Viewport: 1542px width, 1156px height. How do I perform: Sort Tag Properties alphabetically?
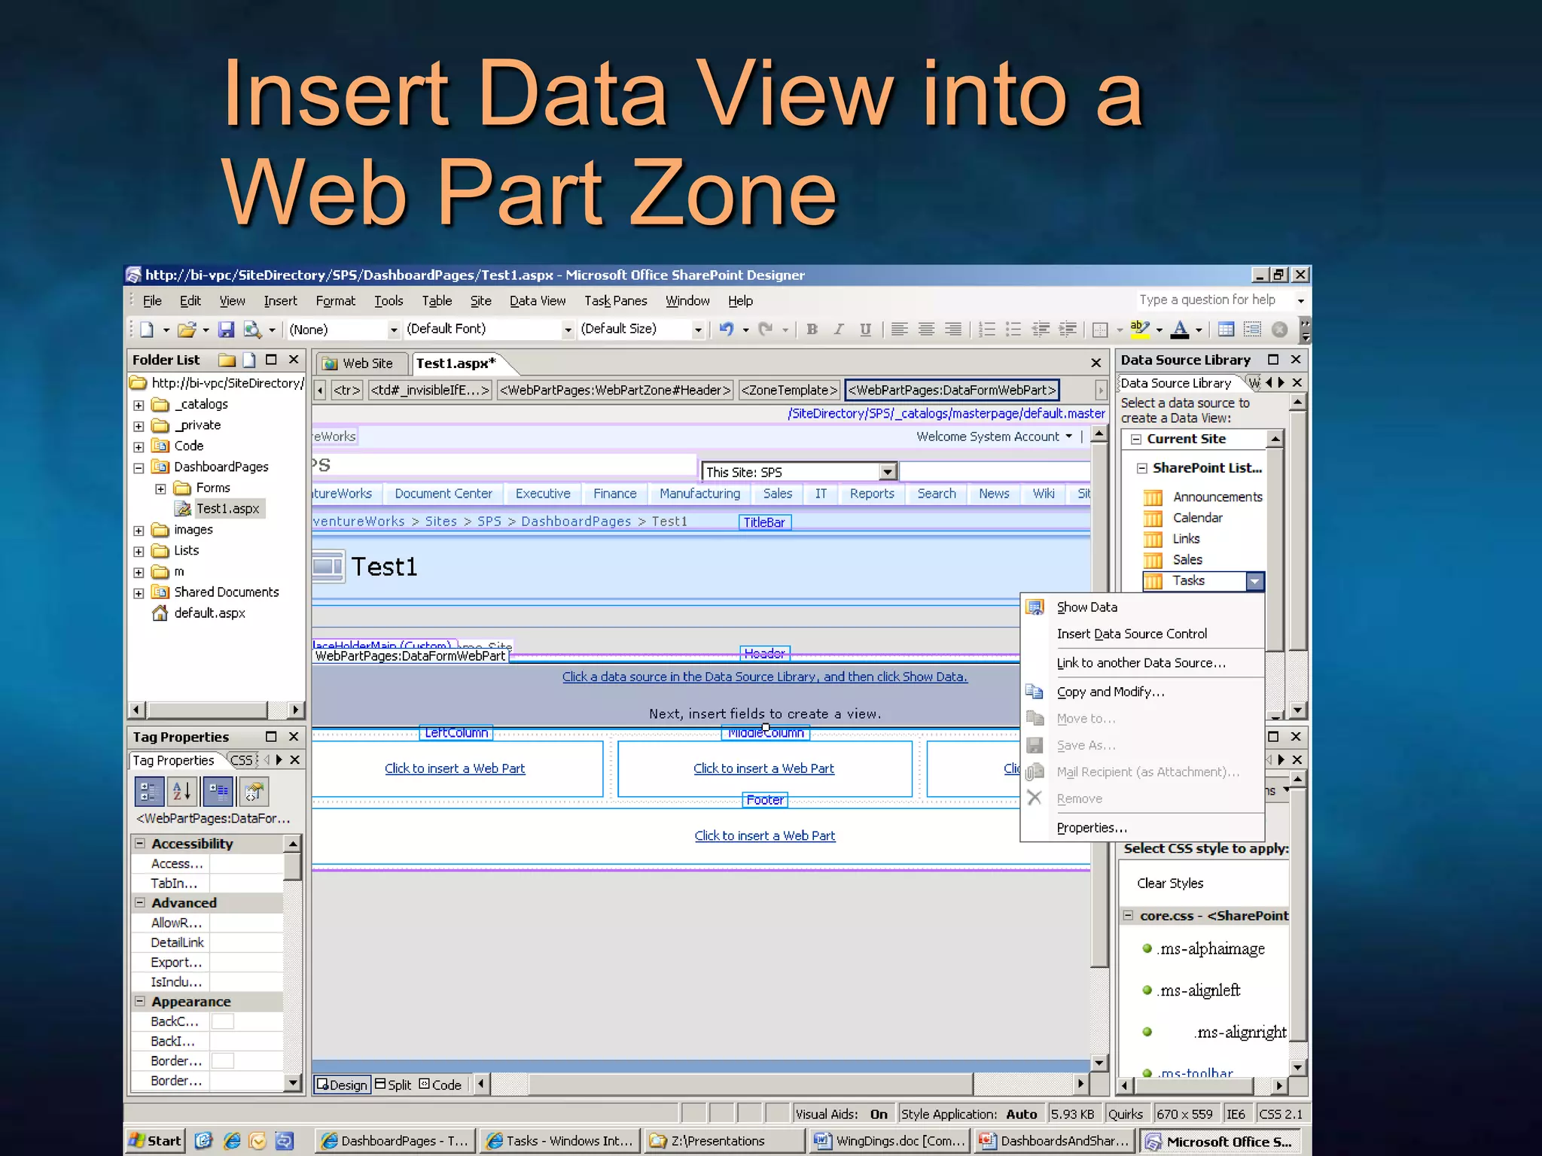tap(183, 792)
